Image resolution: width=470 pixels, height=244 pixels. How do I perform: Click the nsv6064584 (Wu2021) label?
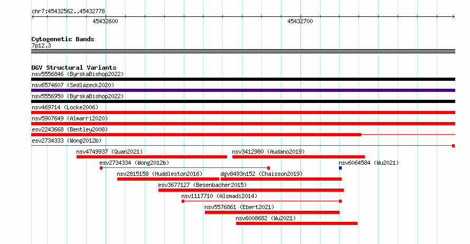point(369,163)
